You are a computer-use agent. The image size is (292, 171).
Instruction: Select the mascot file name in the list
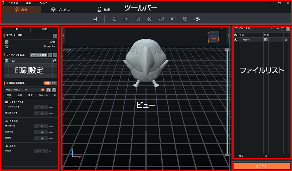(246, 40)
